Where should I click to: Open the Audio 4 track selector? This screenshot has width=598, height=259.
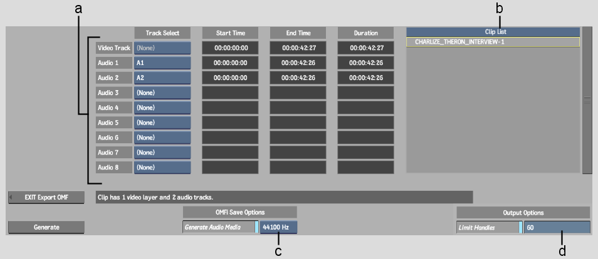coord(162,108)
